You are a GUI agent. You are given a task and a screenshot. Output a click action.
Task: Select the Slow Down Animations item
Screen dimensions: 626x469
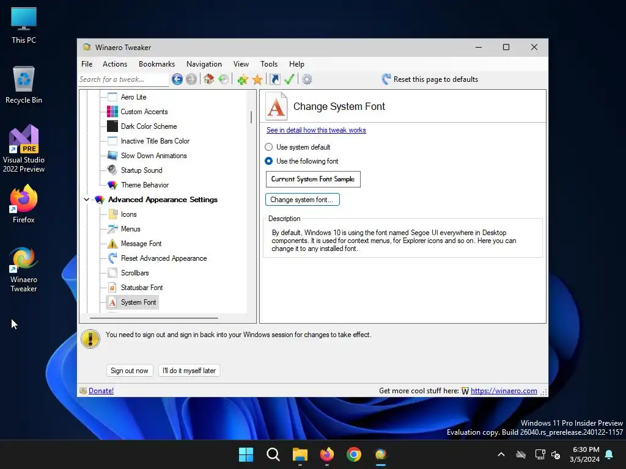click(153, 156)
